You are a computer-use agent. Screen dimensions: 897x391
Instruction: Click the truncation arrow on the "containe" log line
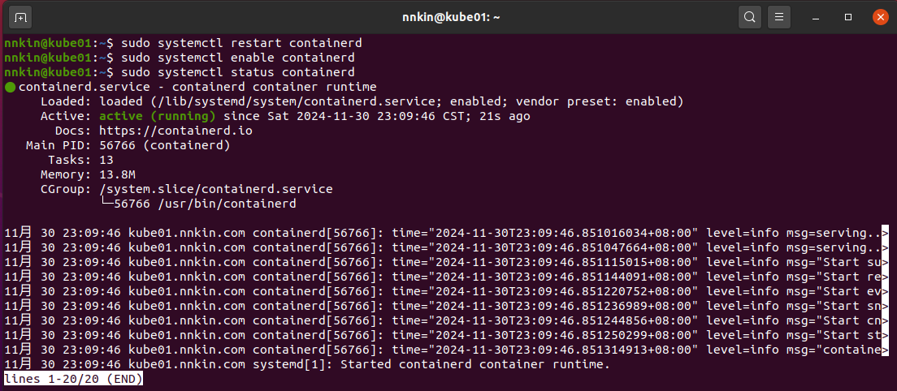[885, 350]
